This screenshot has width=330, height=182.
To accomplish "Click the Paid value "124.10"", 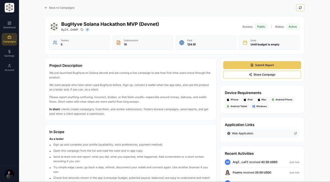I will pos(192,44).
